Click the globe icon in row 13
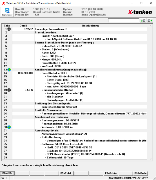This screenshot has width=156, height=180. point(9,70)
